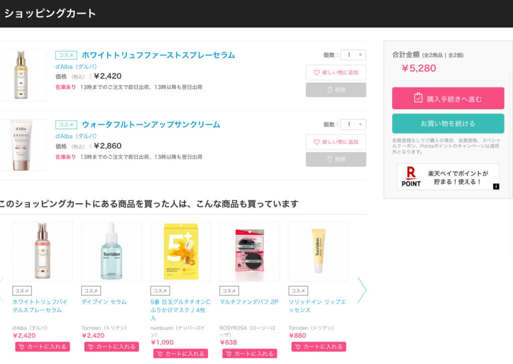Open recommended ダイブイン セラム link
This screenshot has width=513, height=364.
pyautogui.click(x=104, y=302)
